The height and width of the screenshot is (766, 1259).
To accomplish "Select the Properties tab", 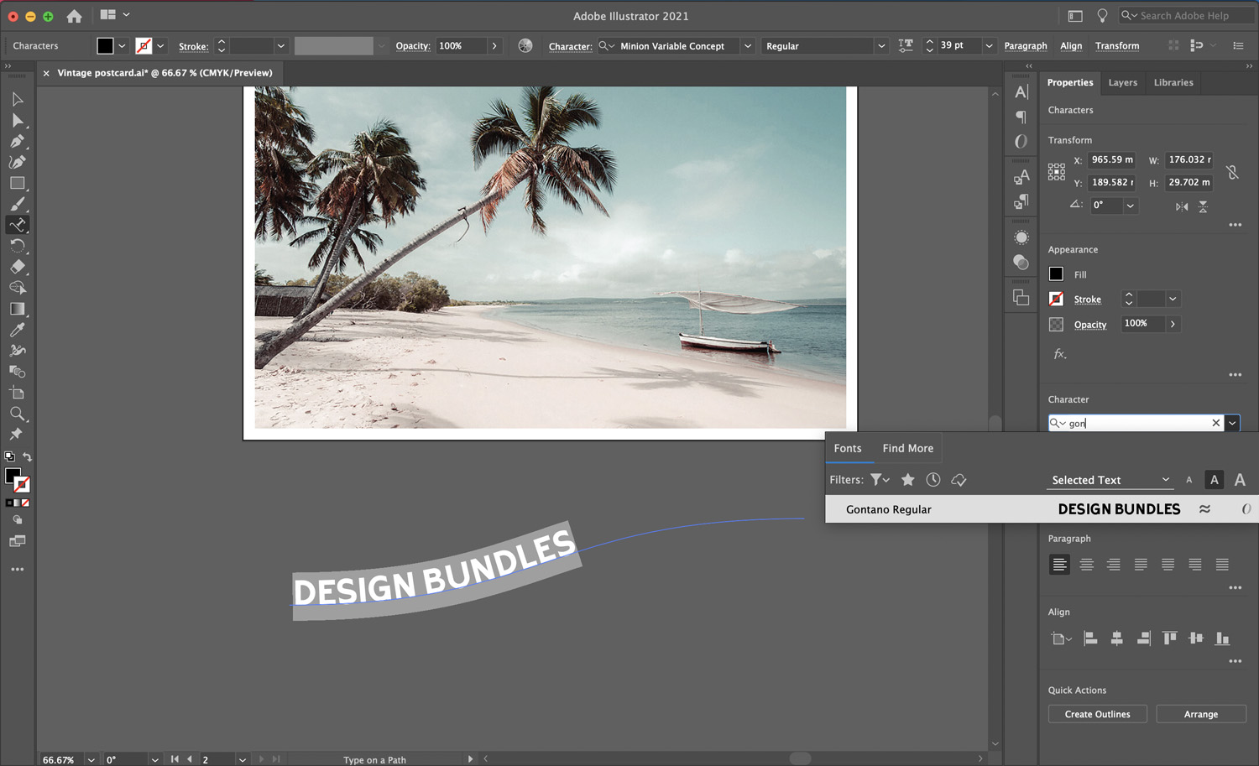I will click(1069, 82).
